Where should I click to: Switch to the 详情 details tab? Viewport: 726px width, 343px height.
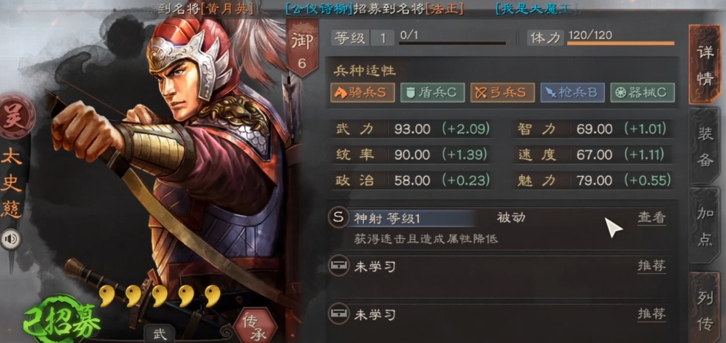pyautogui.click(x=705, y=65)
